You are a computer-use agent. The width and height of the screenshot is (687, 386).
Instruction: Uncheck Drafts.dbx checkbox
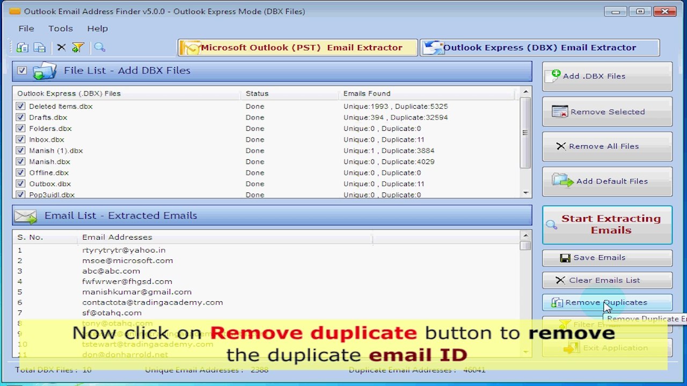[20, 117]
